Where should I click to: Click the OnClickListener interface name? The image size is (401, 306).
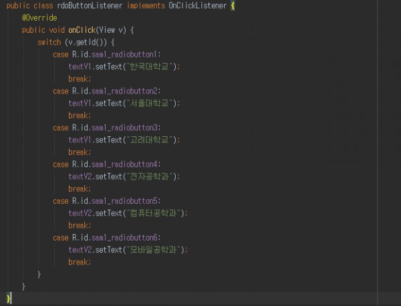(x=197, y=5)
